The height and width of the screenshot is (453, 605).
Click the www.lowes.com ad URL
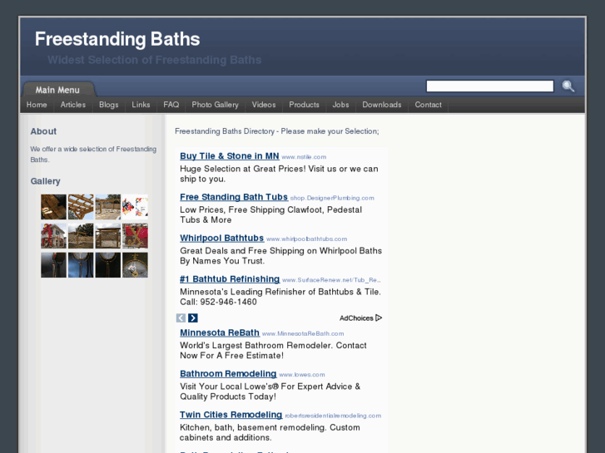click(302, 375)
